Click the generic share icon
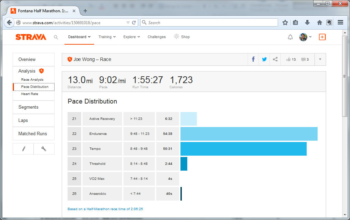The height and width of the screenshot is (220, 350). [x=275, y=59]
